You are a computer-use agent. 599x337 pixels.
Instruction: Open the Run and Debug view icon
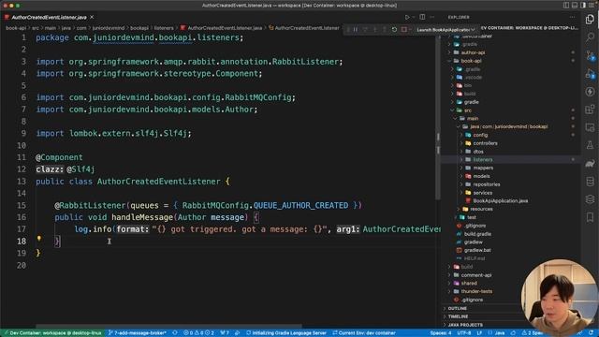(x=591, y=73)
